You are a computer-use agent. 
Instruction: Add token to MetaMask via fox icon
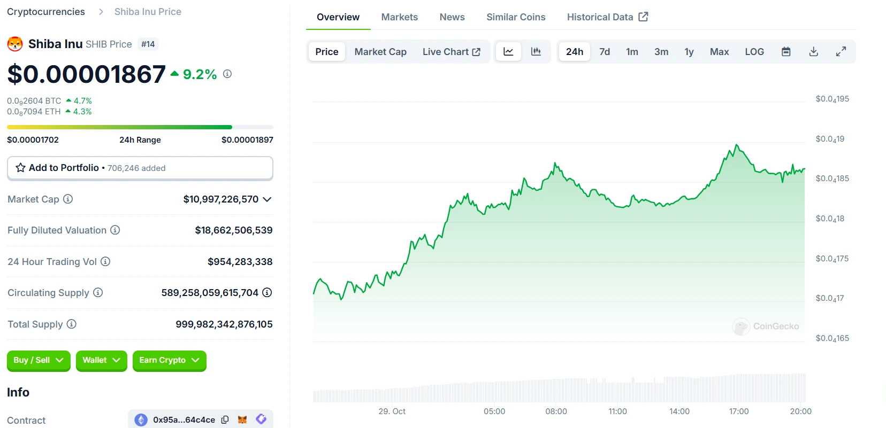[242, 420]
